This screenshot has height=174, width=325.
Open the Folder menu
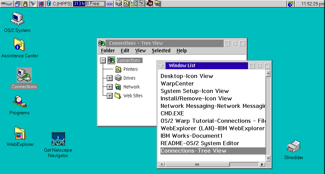[x=108, y=51]
